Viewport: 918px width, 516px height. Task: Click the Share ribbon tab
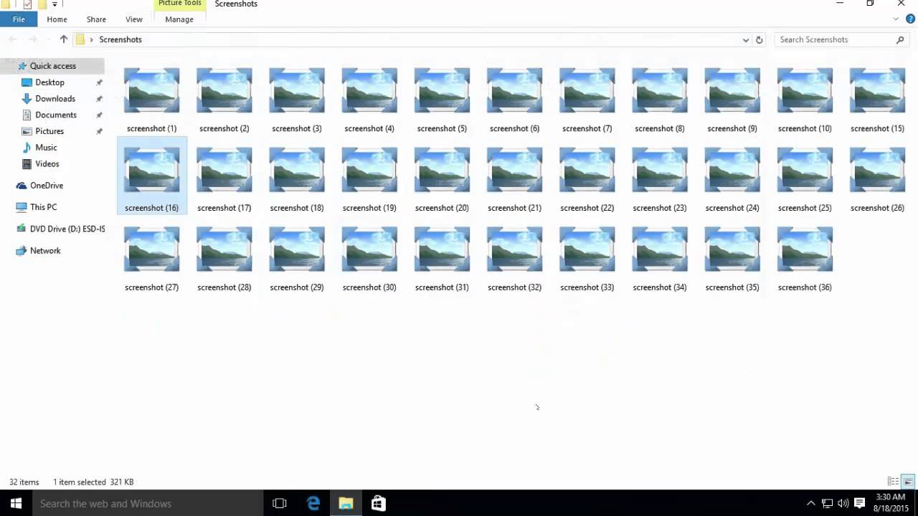pos(95,19)
